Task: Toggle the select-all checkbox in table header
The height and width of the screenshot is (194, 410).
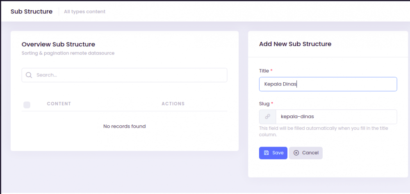Action: coord(27,105)
